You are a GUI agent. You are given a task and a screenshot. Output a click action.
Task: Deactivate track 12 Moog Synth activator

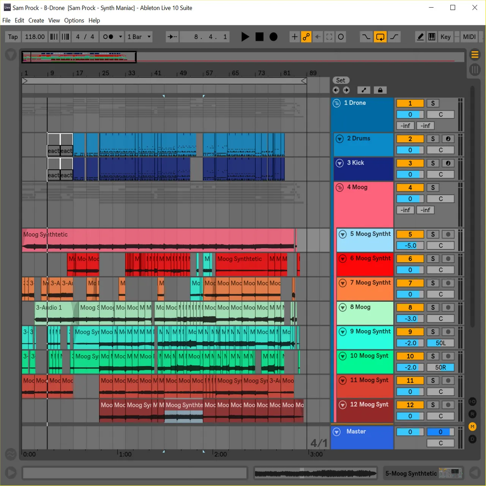pos(410,405)
